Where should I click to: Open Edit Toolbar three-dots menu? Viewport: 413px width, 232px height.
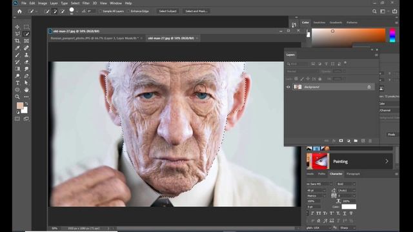coord(26,97)
